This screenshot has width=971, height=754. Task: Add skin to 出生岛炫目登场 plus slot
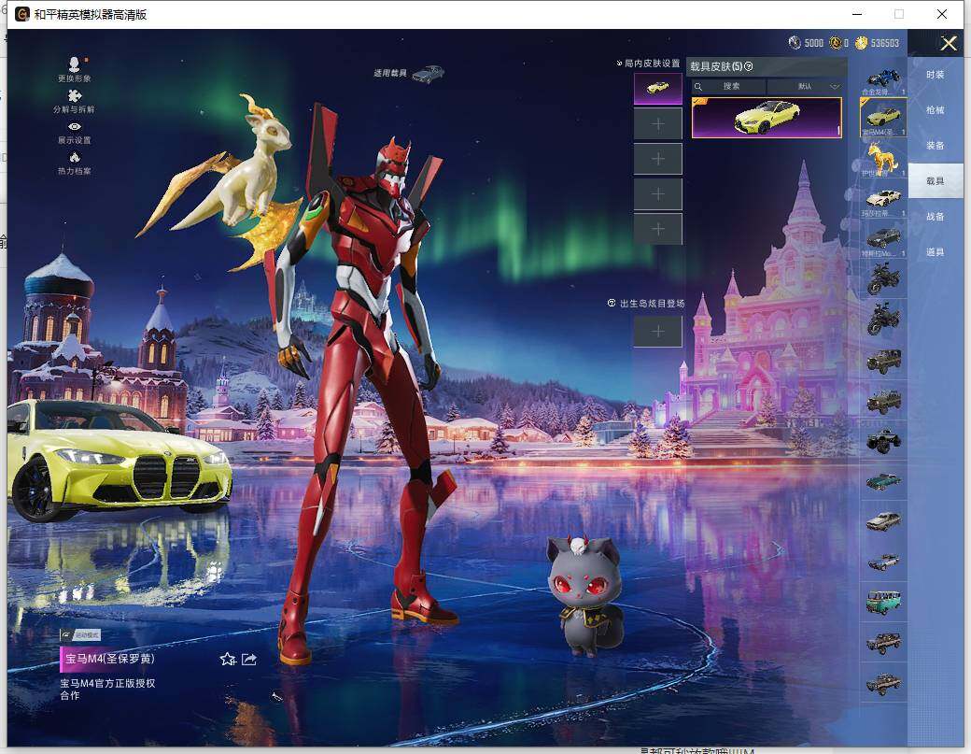(657, 332)
